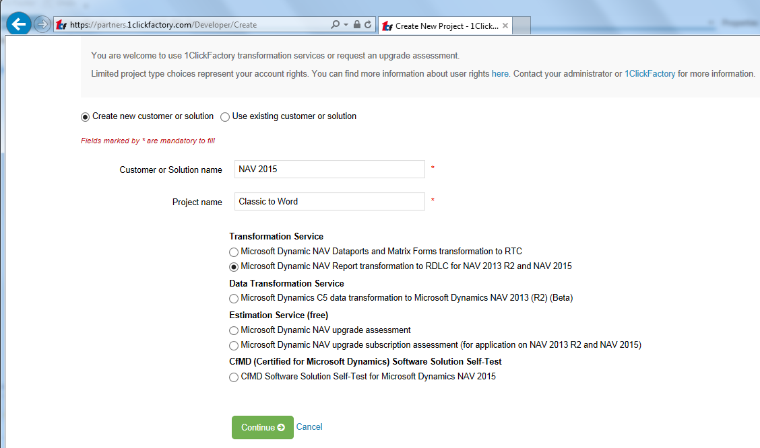760x448 pixels.
Task: Click the security lock icon in address bar
Action: [357, 25]
